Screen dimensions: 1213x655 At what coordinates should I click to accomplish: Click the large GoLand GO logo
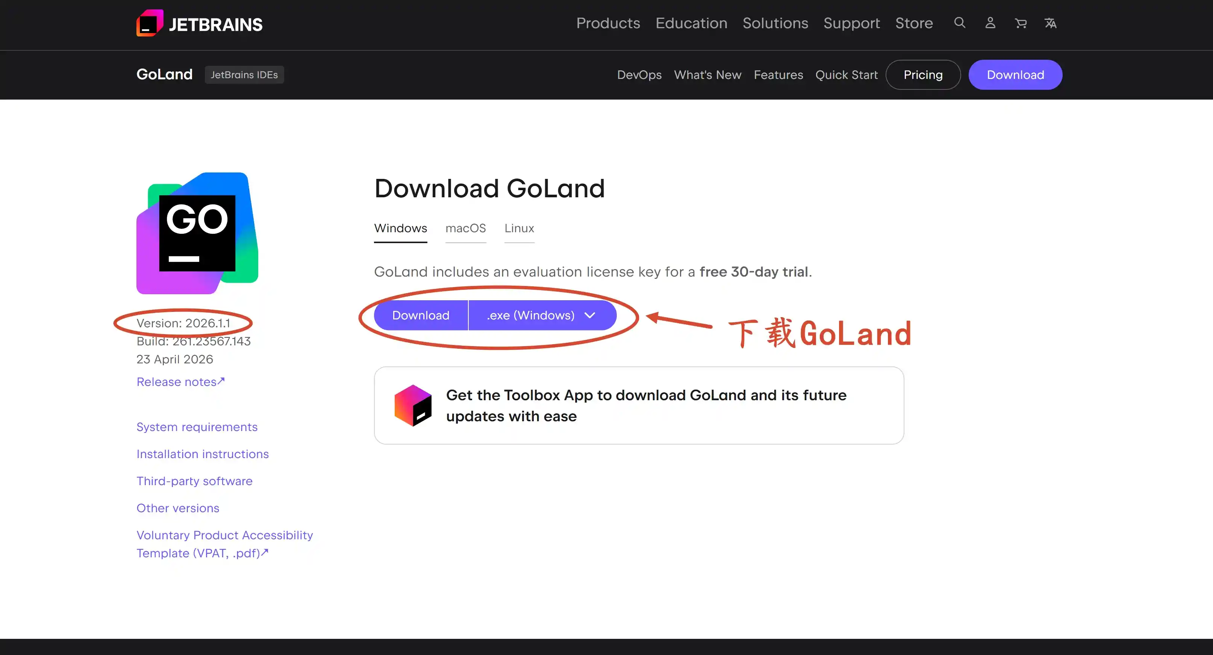tap(197, 233)
